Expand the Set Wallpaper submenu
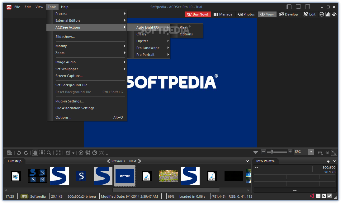The height and width of the screenshot is (203, 341). 87,69
